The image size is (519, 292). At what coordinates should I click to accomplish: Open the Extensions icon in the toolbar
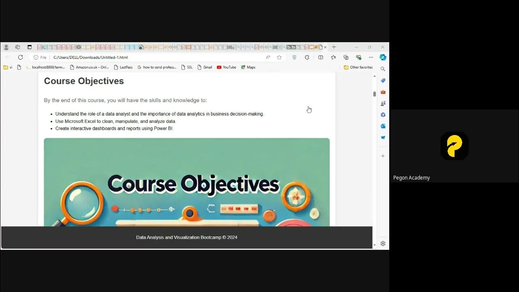[307, 57]
